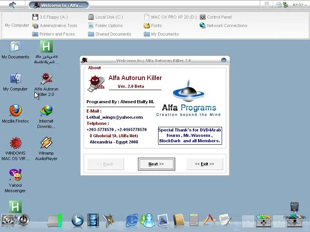Image resolution: width=310 pixels, height=232 pixels.
Task: Click the My Computer toolbar label
Action: point(17,25)
